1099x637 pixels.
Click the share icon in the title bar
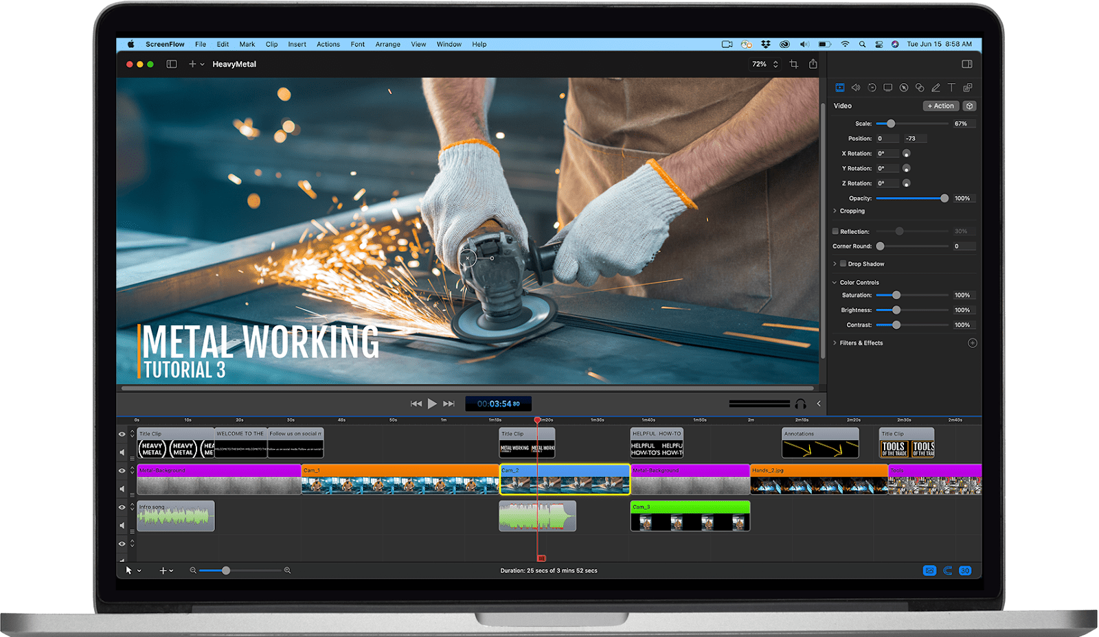click(813, 64)
